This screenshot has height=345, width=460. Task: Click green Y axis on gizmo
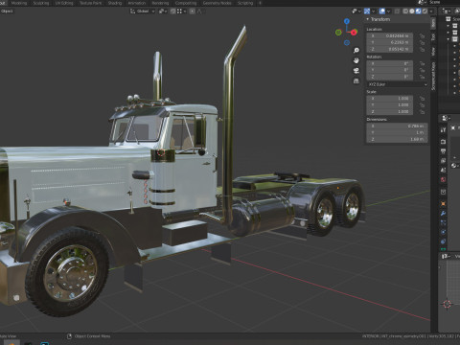tap(338, 33)
